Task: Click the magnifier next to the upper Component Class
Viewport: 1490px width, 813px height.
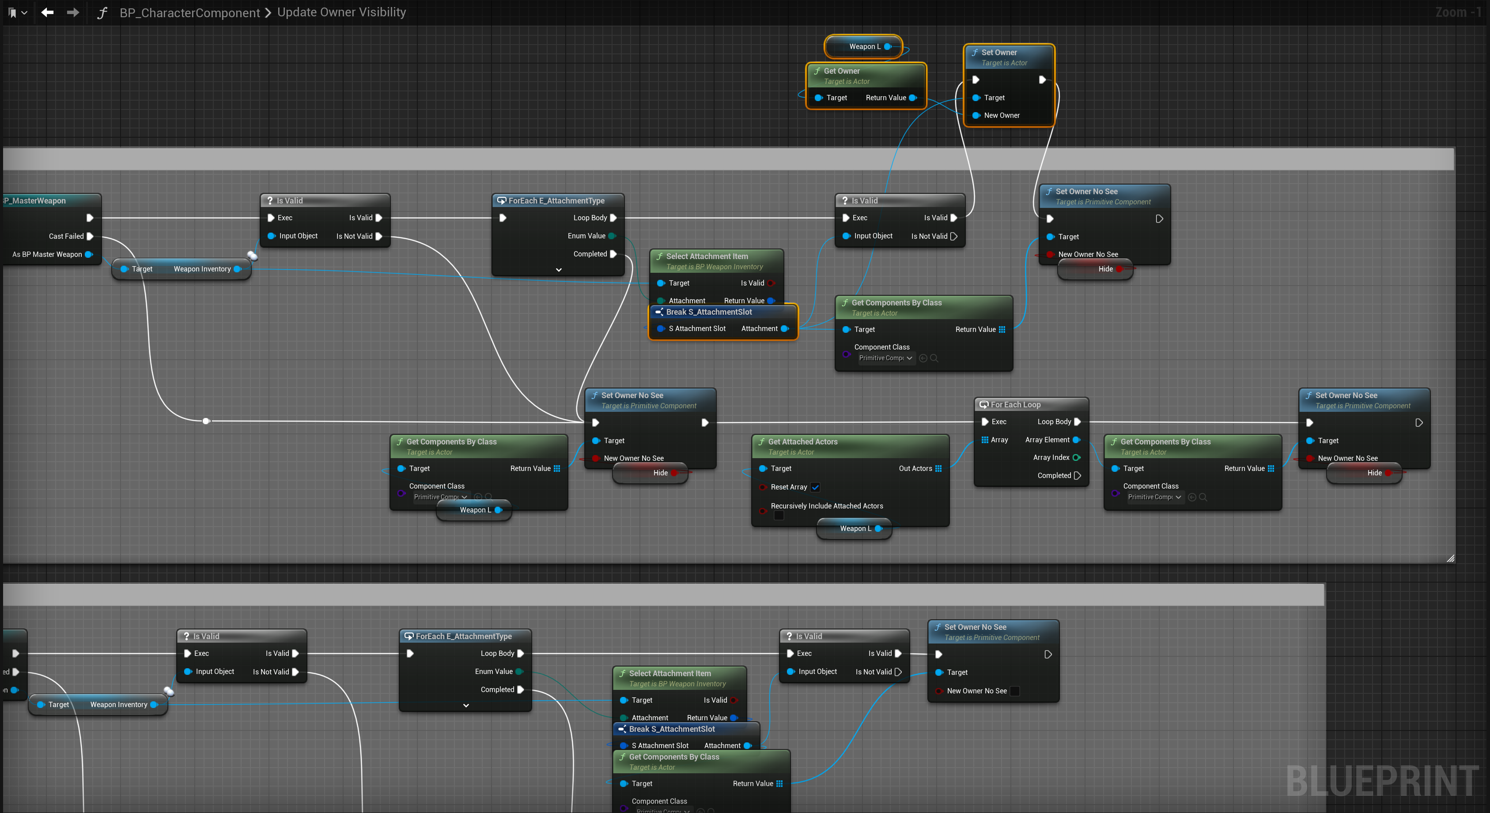Action: pyautogui.click(x=934, y=358)
